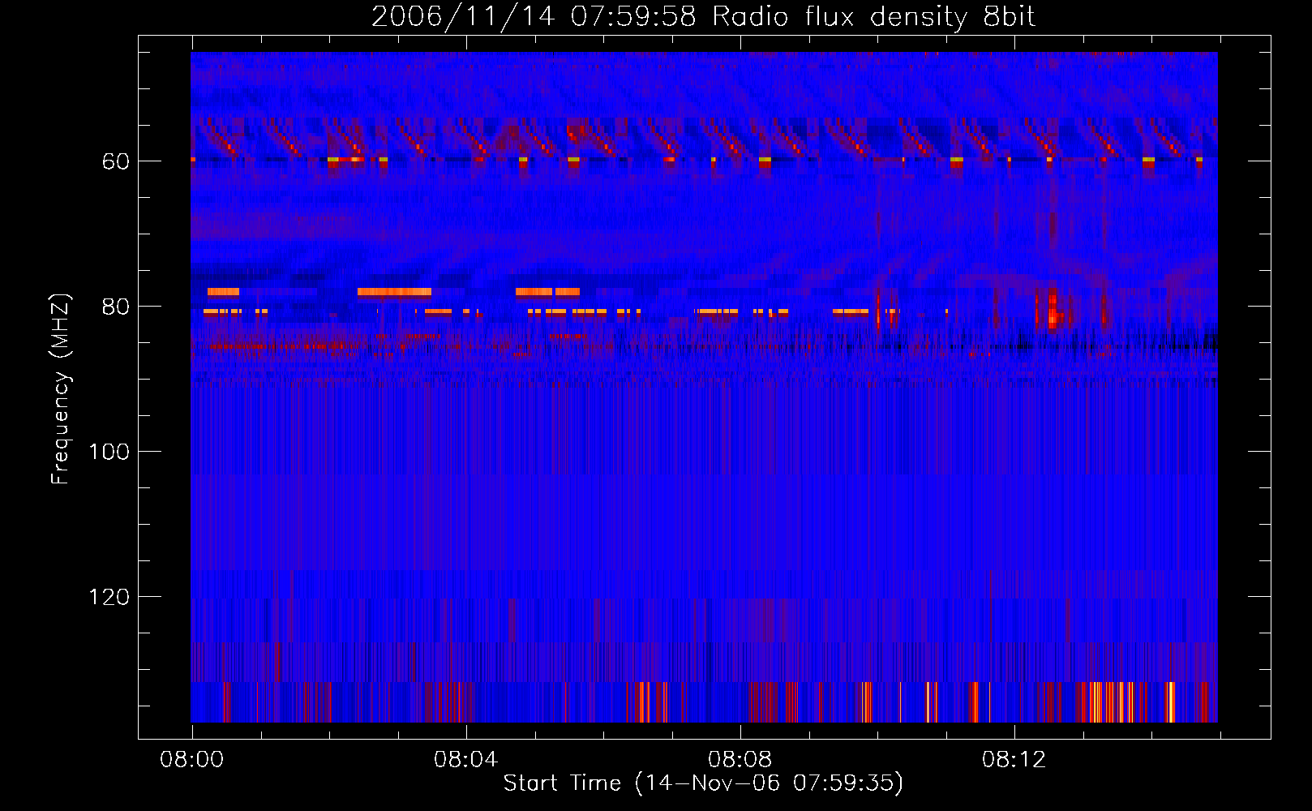Image resolution: width=1312 pixels, height=811 pixels.
Task: Click the 08:08 time tick label
Action: pyautogui.click(x=740, y=760)
